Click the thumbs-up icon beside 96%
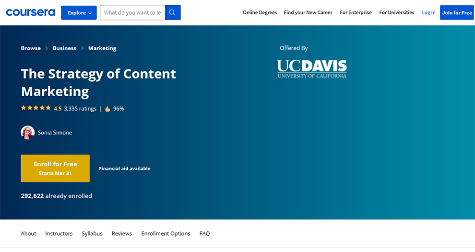This screenshot has width=475, height=252. tap(107, 109)
